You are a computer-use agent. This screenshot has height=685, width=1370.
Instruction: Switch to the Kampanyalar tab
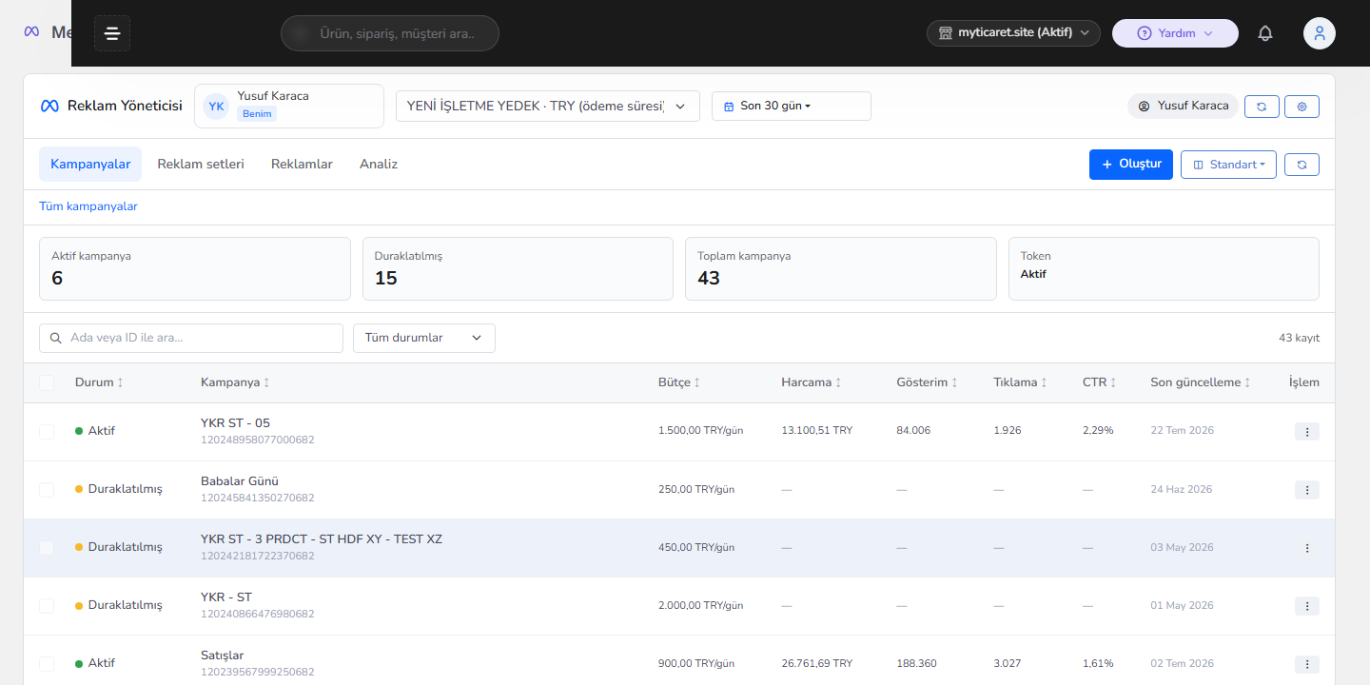[x=90, y=164]
